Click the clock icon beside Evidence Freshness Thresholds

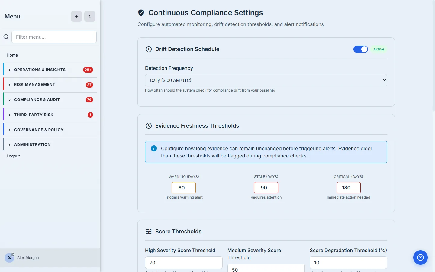tap(149, 126)
